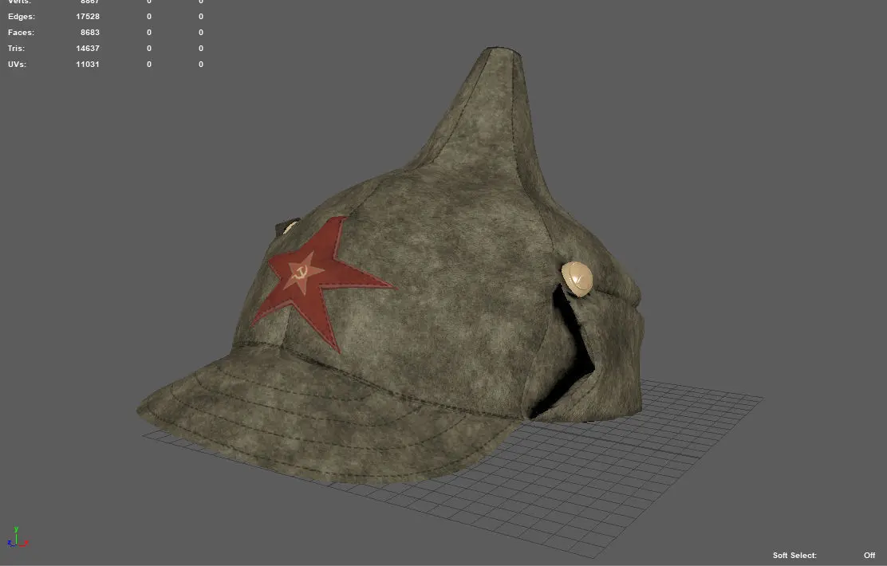887x566 pixels.
Task: Select the 'Faces:' label in the HUD
Action: [21, 32]
